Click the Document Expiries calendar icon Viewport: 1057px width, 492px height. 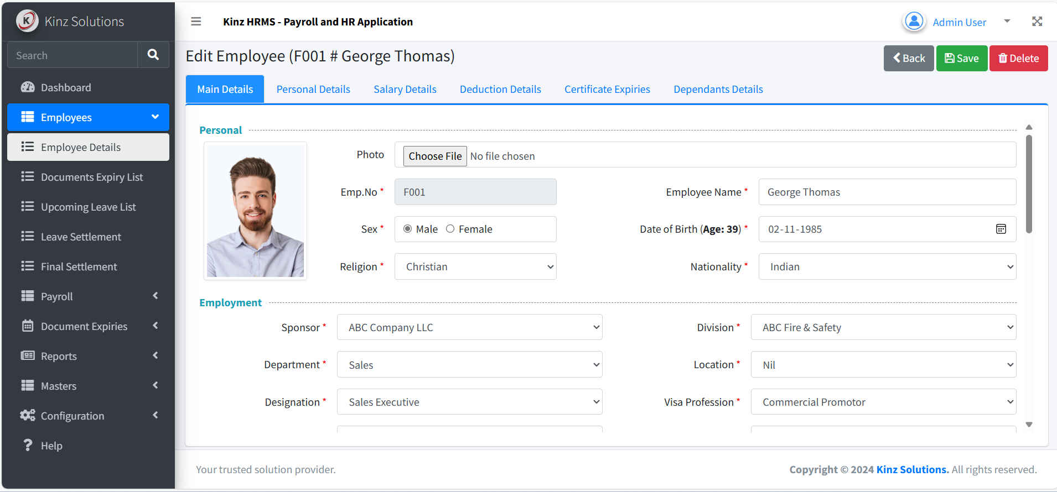28,326
